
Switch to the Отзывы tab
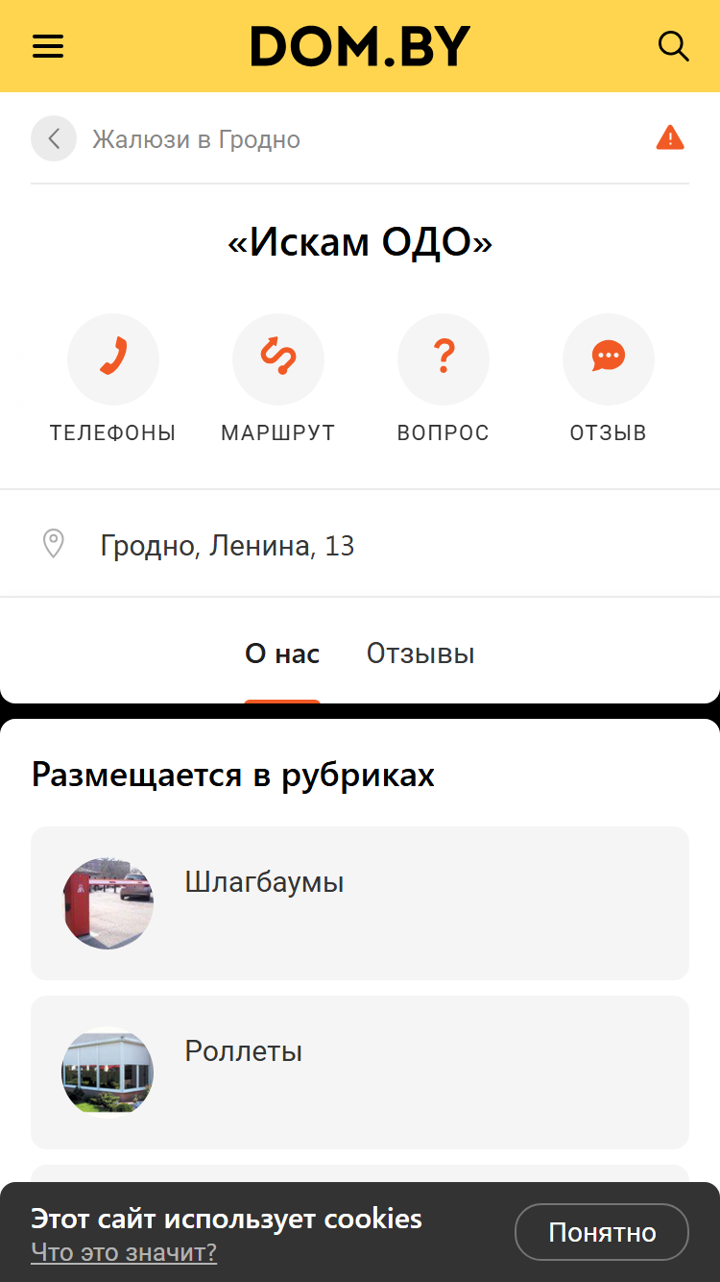click(x=420, y=654)
